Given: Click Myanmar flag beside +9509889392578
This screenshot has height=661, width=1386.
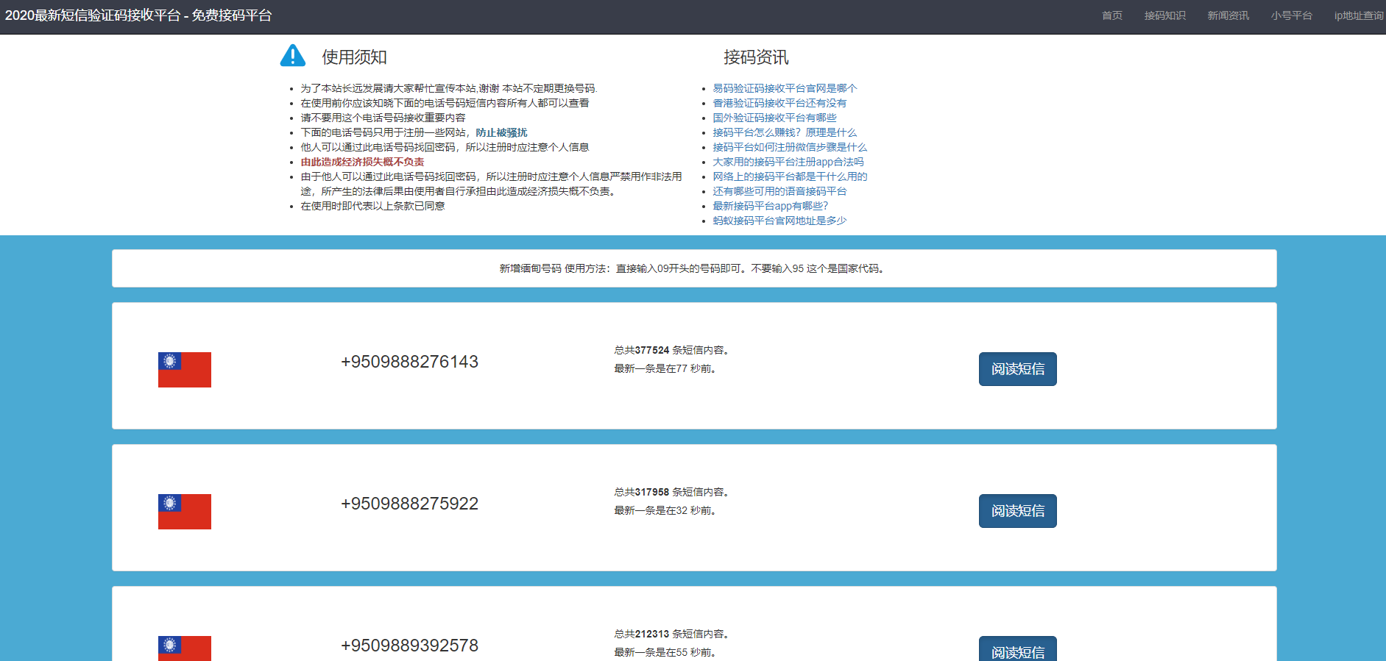Looking at the screenshot, I should pyautogui.click(x=185, y=649).
